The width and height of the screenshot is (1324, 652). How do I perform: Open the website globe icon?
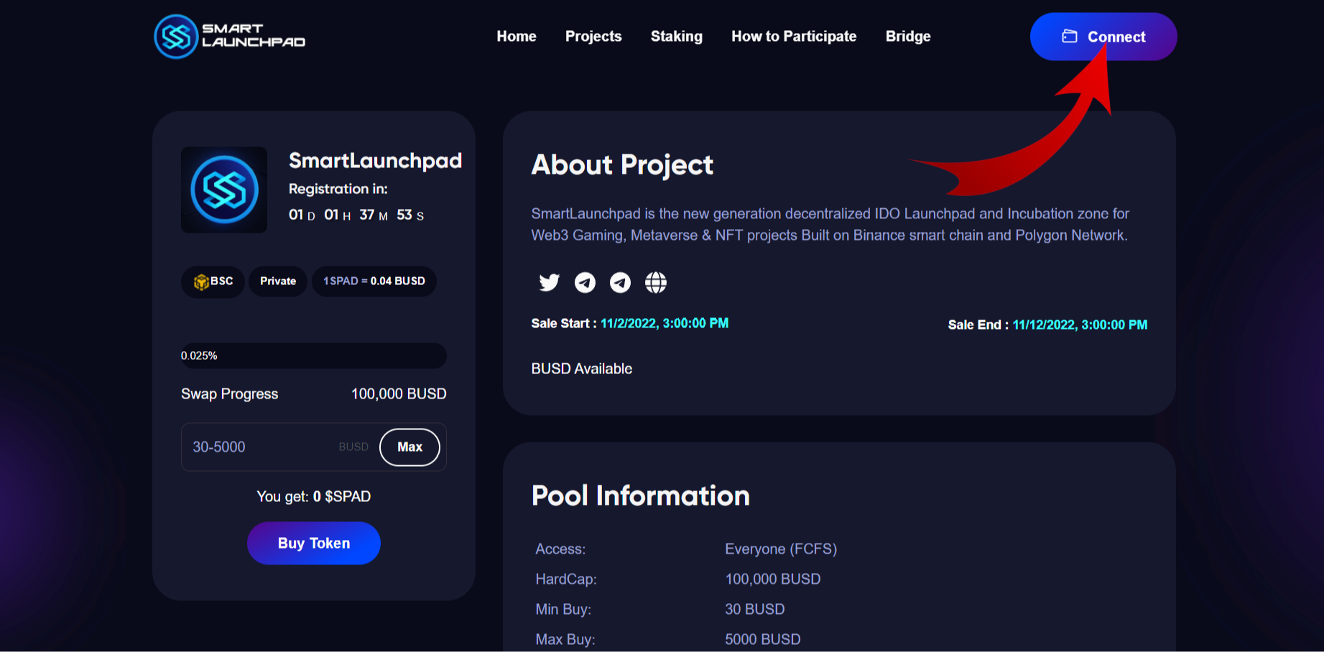coord(655,283)
